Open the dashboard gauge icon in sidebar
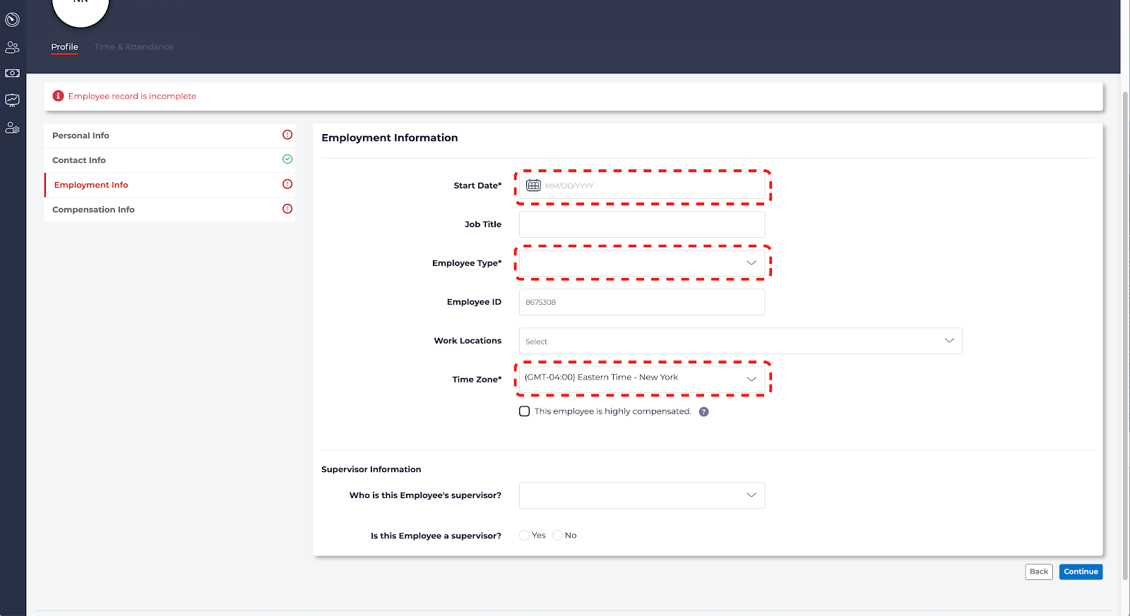 12,20
